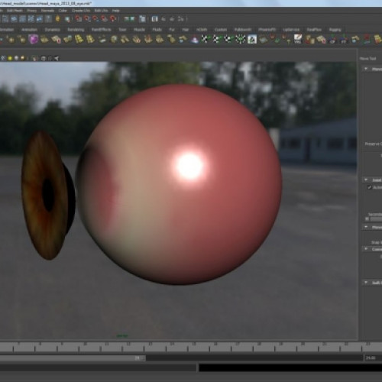Click the timeline ruler frames
Screen dimensions: 382x382
pos(191,348)
